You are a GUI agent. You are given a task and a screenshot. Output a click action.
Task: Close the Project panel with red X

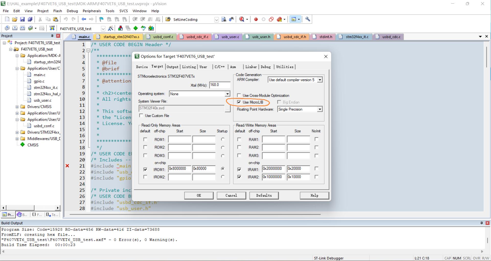58,36
